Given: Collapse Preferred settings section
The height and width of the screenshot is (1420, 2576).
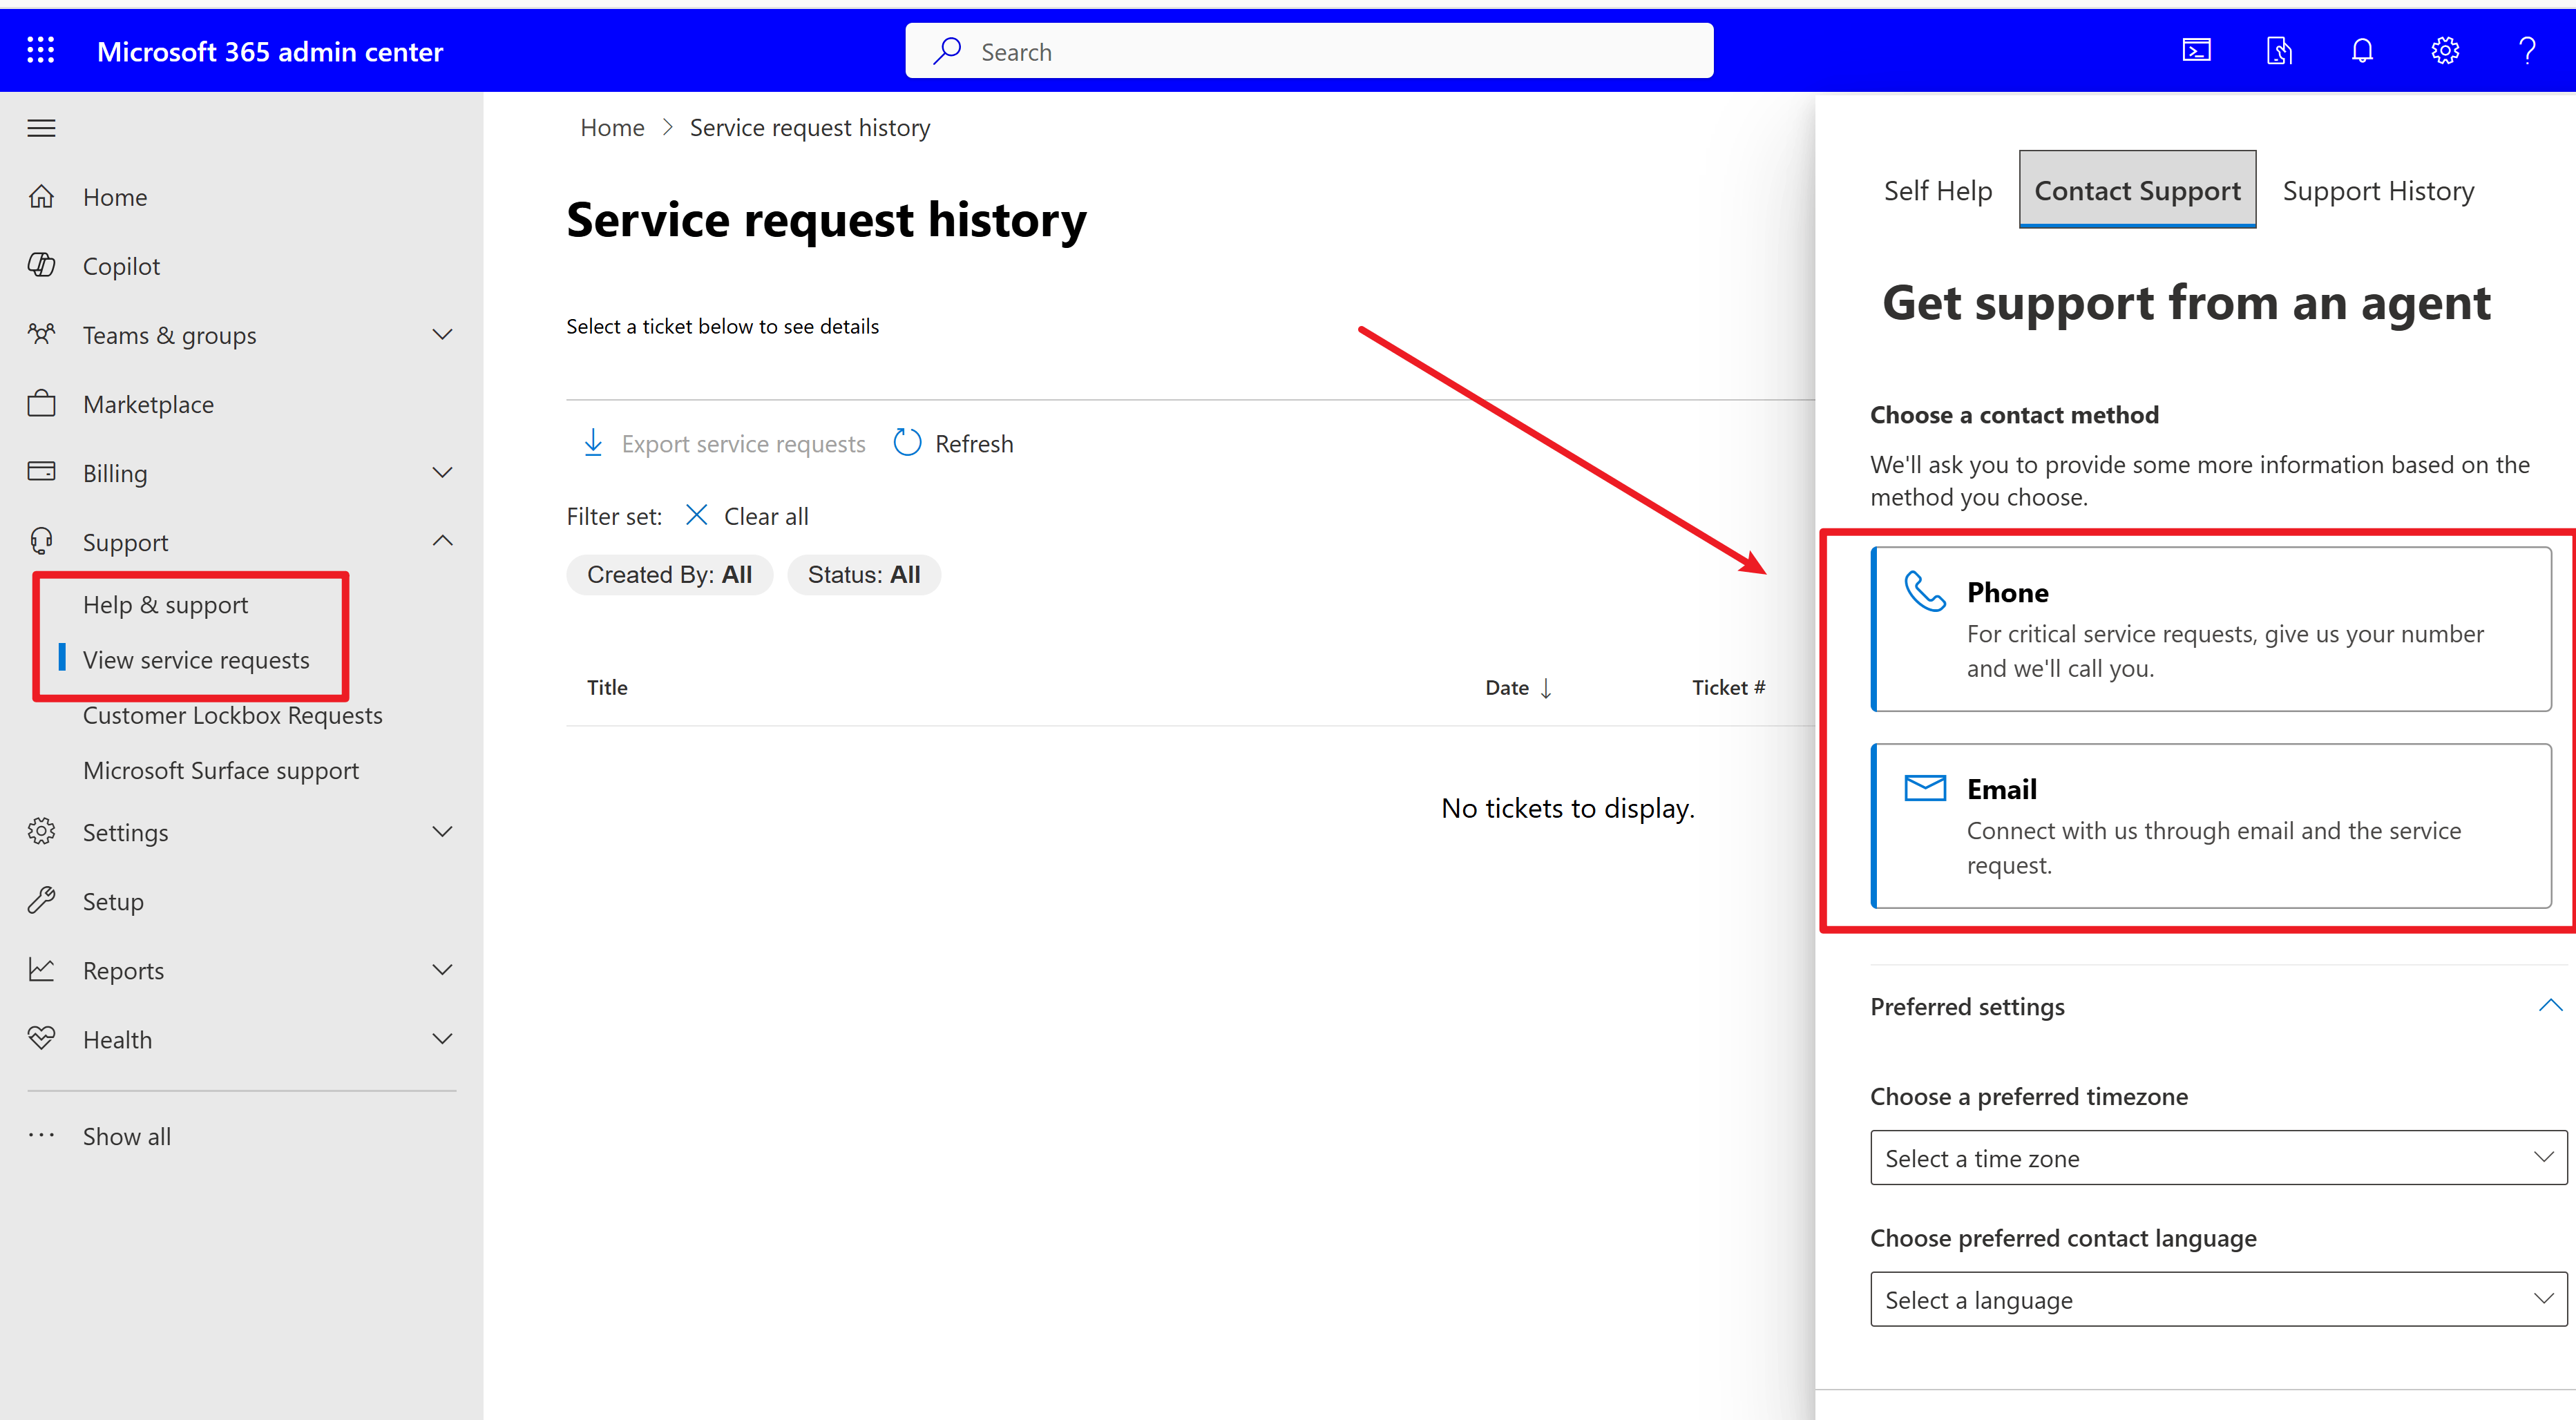Looking at the screenshot, I should (x=2551, y=1005).
